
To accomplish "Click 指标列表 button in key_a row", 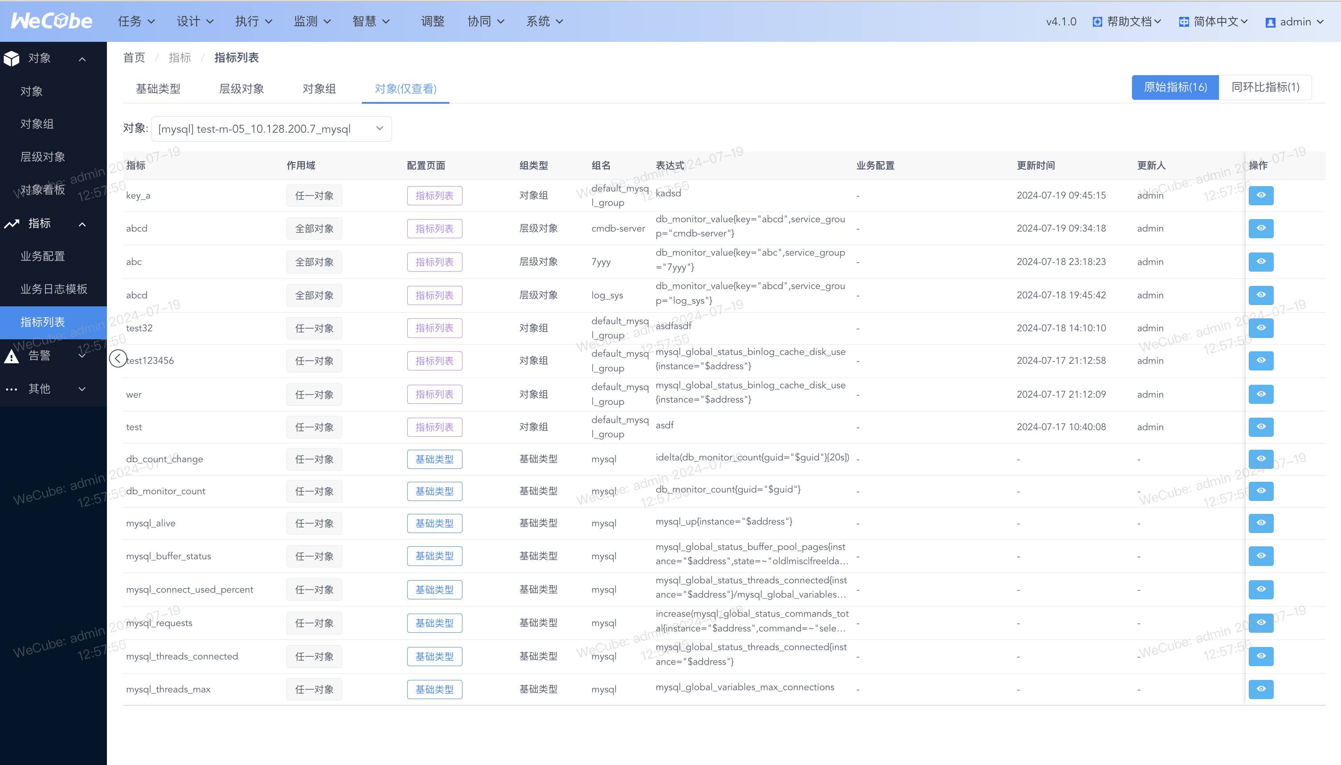I will click(434, 195).
